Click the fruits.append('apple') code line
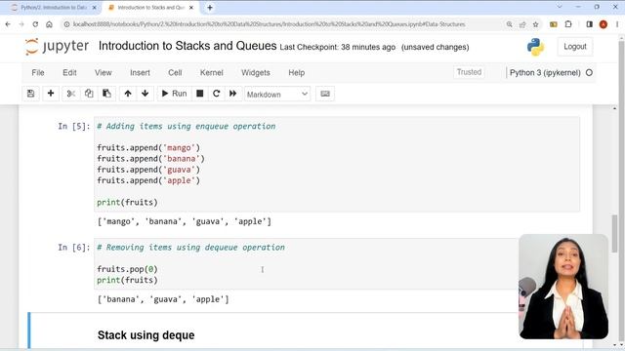Image resolution: width=625 pixels, height=351 pixels. [x=148, y=180]
